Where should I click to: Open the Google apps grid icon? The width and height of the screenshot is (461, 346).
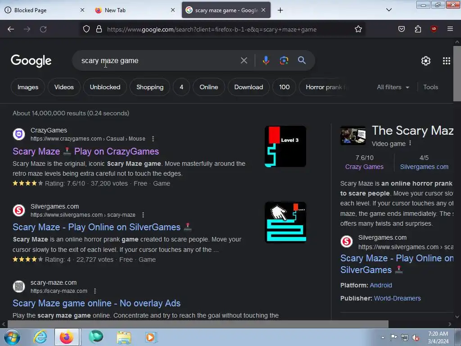pos(447,61)
